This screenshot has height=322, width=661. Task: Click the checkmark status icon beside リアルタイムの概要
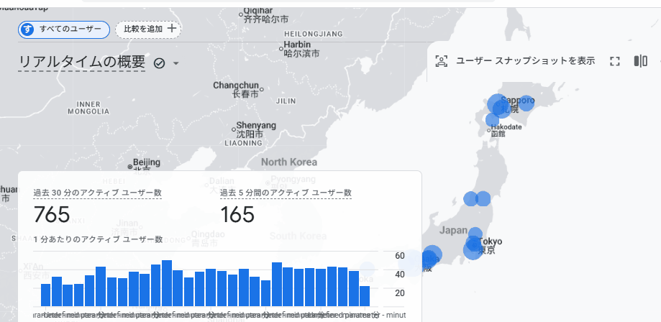pyautogui.click(x=160, y=63)
